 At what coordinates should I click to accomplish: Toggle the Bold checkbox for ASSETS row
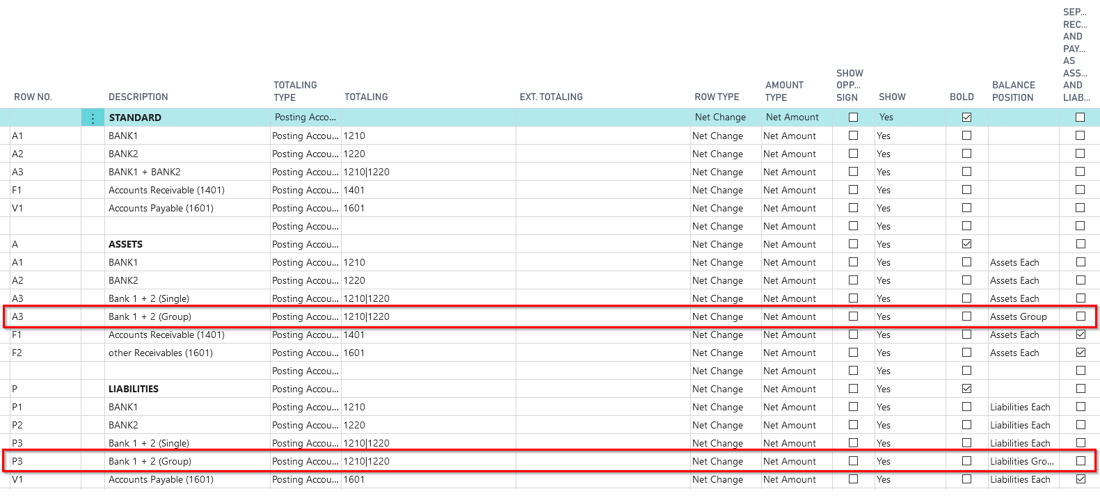966,244
